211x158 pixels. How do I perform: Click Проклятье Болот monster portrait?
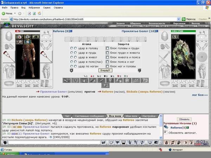[183, 57]
